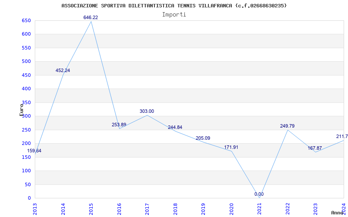
Task: Select x-axis year 2018
Action: [x=176, y=209]
